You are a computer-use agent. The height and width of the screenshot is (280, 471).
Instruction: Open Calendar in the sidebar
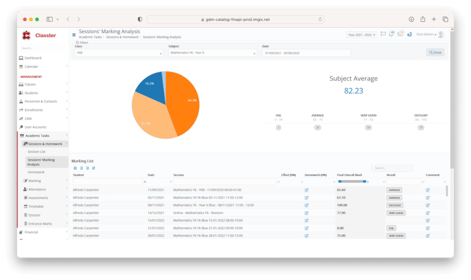coord(31,67)
